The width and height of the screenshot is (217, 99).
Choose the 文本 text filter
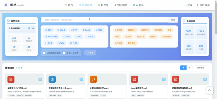point(99,30)
